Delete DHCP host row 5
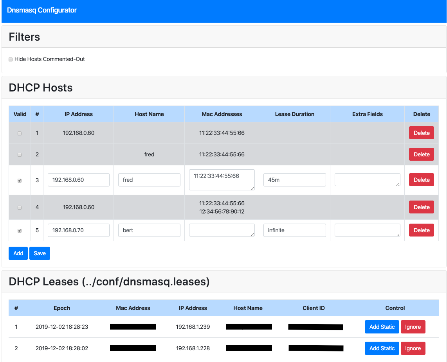Image resolution: width=447 pixels, height=362 pixels. point(421,230)
